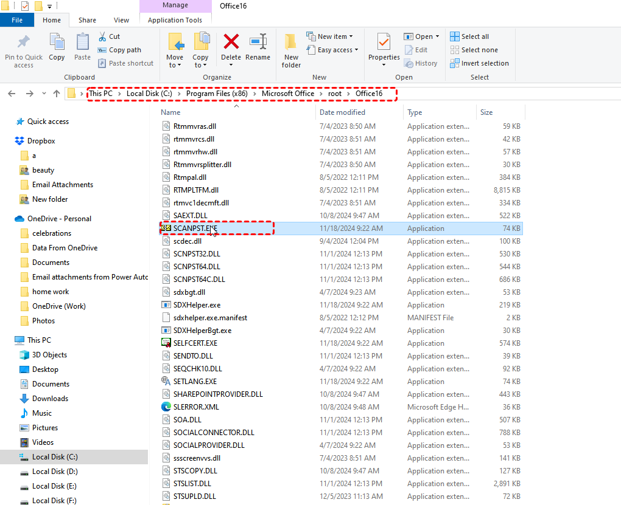Expand the Open button dropdown arrow

click(438, 36)
